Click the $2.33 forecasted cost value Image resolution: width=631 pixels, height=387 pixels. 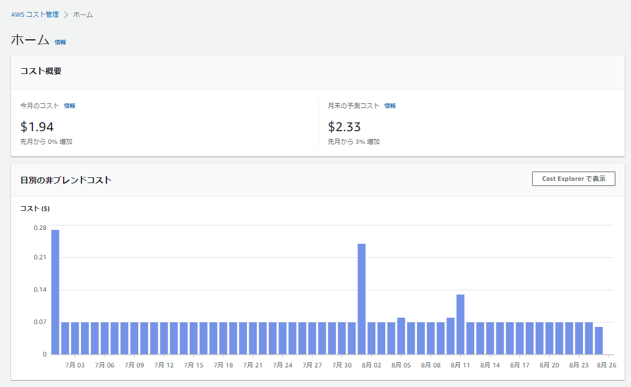pos(344,126)
